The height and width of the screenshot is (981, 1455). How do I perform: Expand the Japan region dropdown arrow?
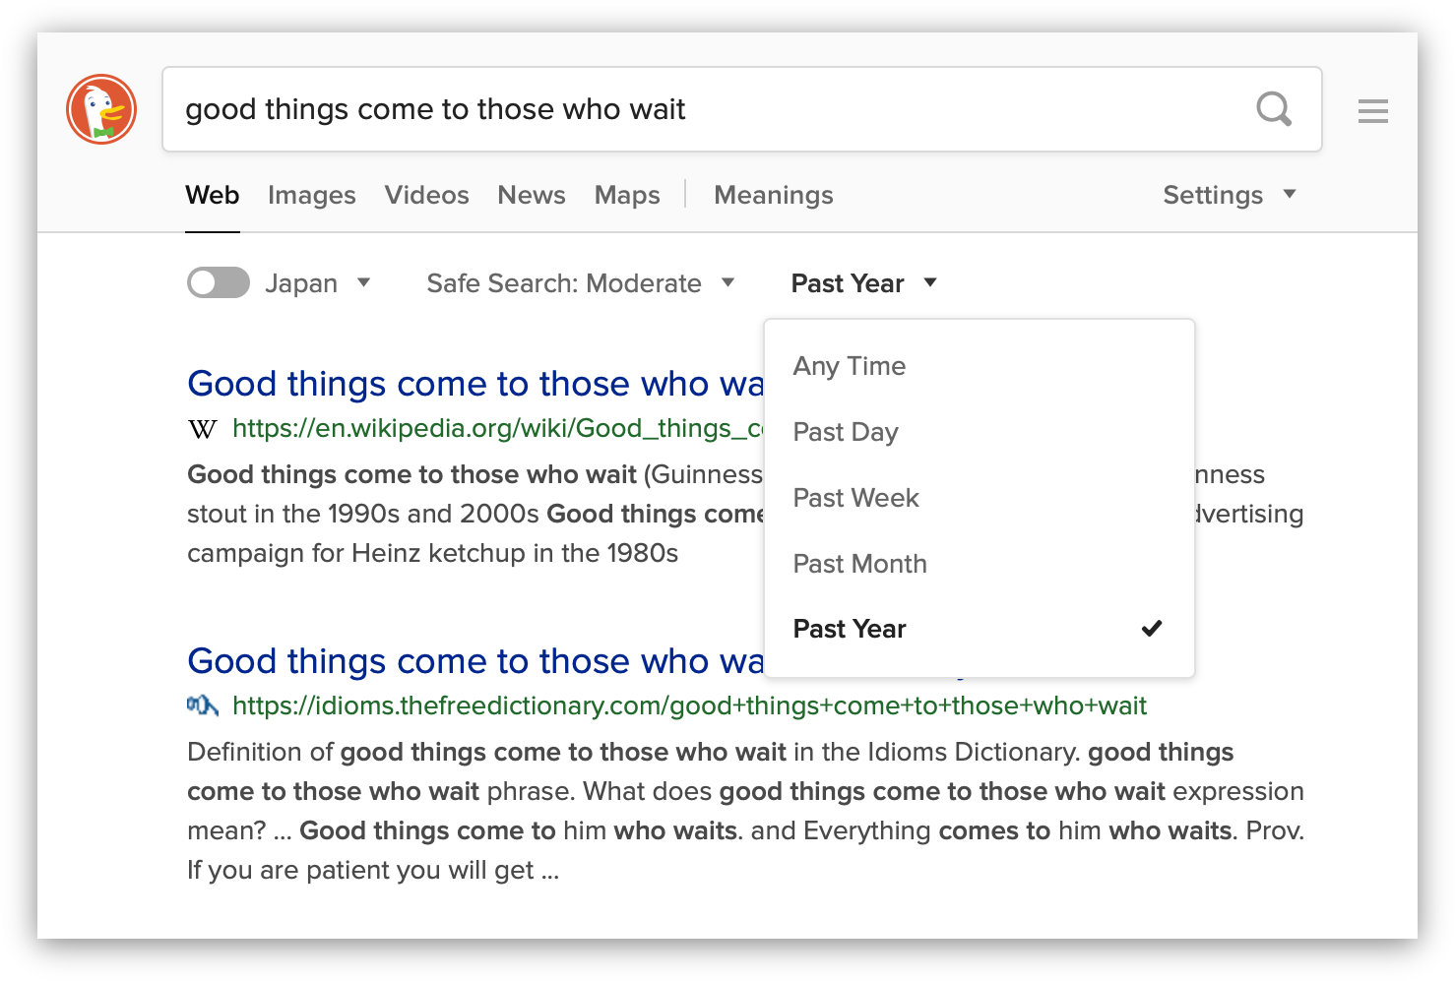pyautogui.click(x=363, y=283)
